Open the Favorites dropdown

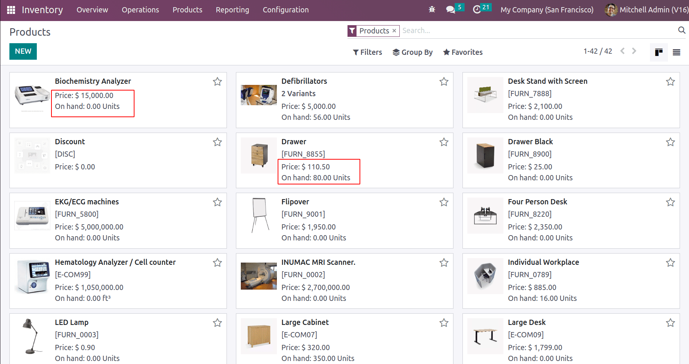(x=462, y=52)
